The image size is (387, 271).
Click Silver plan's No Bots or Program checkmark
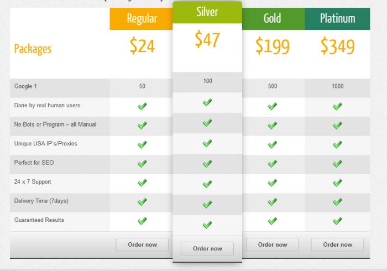pos(207,123)
